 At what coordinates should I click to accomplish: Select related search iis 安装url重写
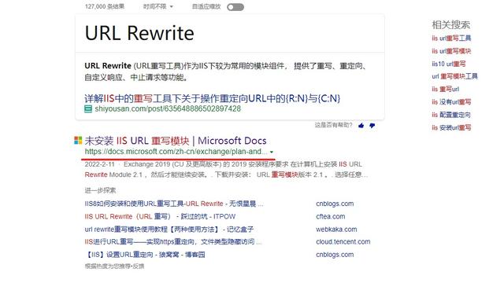pyautogui.click(x=451, y=127)
